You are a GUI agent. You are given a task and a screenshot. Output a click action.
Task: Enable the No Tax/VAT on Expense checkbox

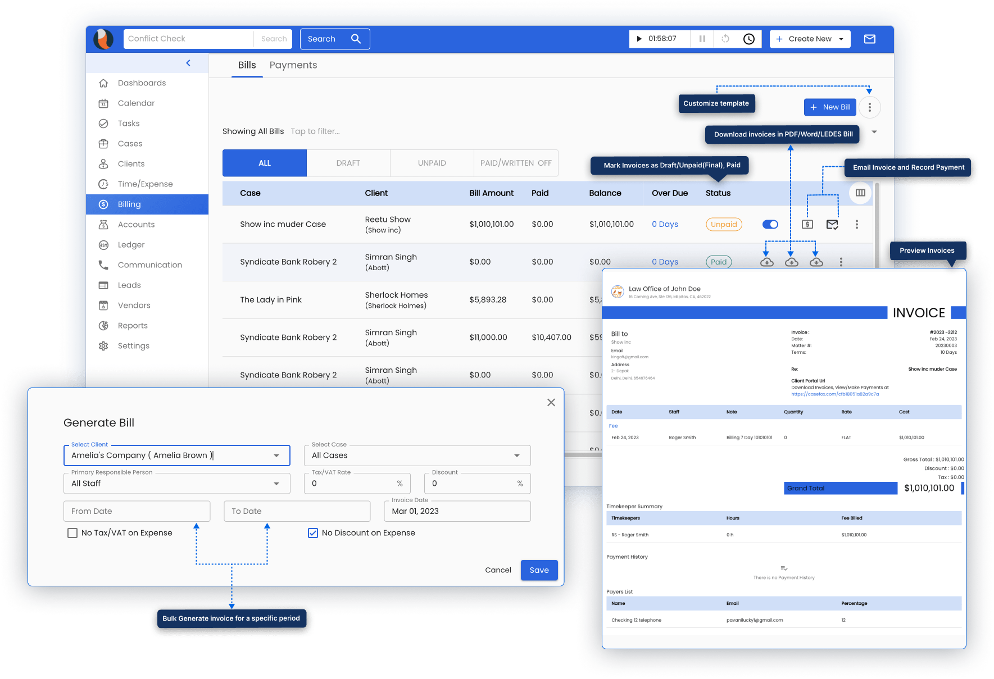point(72,532)
